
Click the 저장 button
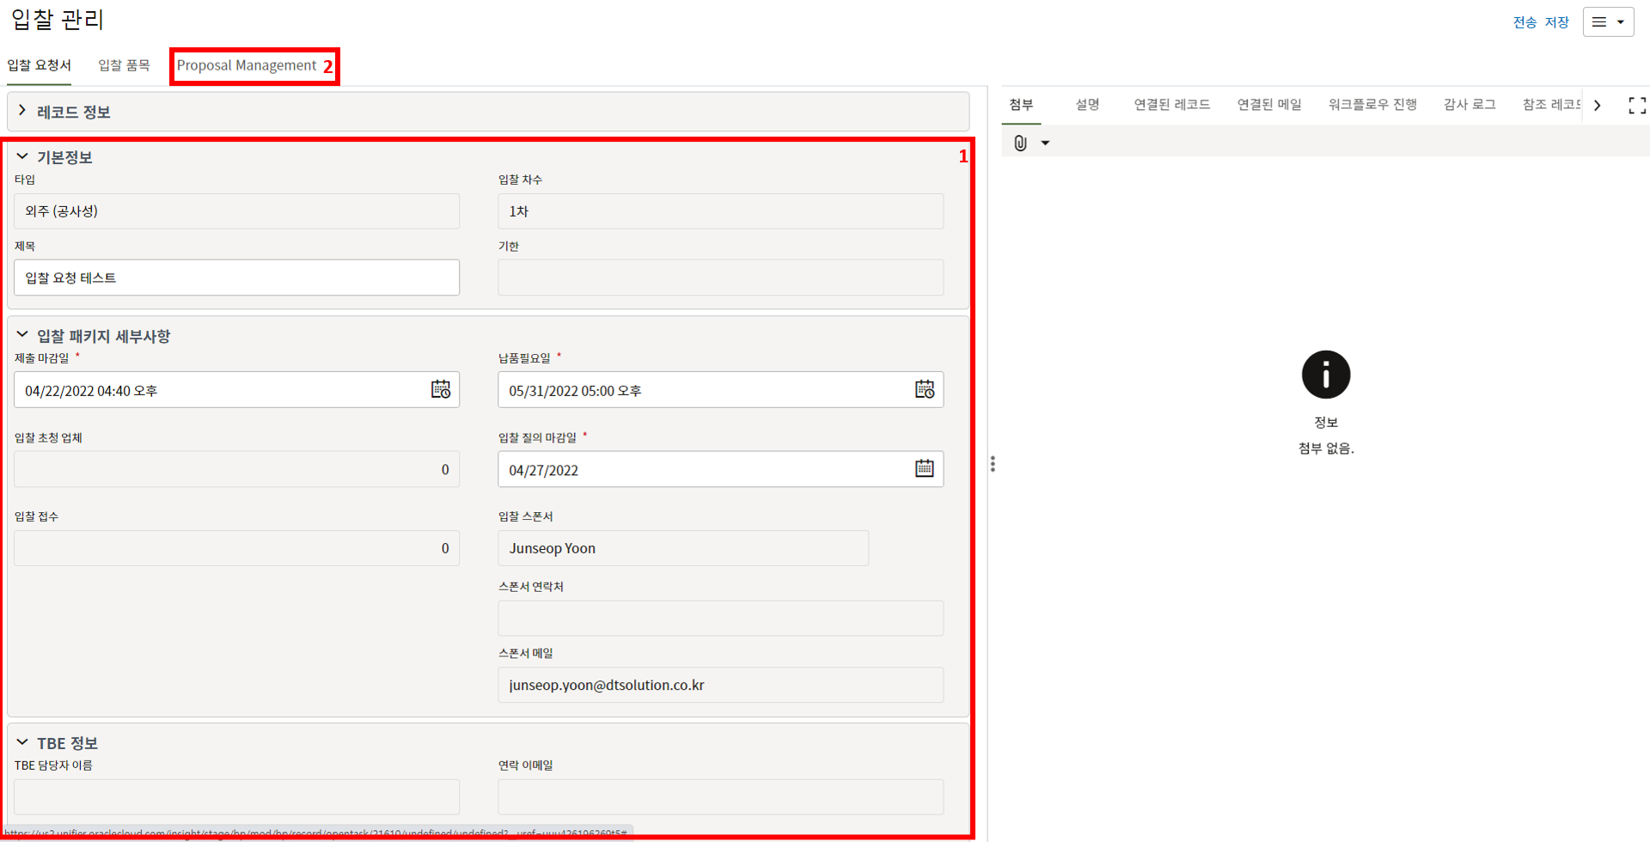pos(1556,22)
